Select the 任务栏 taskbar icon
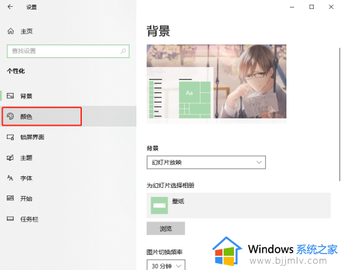Image resolution: width=341 pixels, height=270 pixels. (x=10, y=219)
